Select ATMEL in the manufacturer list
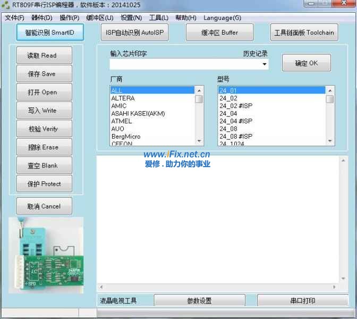 point(152,121)
